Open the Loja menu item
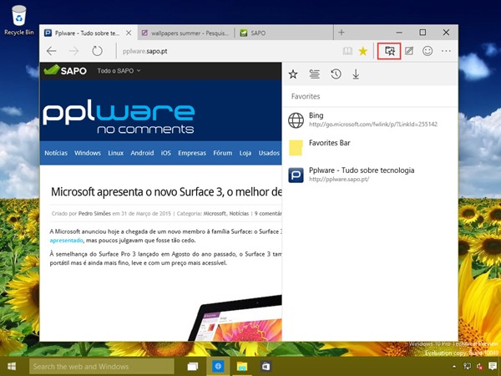The width and height of the screenshot is (501, 376). point(245,153)
